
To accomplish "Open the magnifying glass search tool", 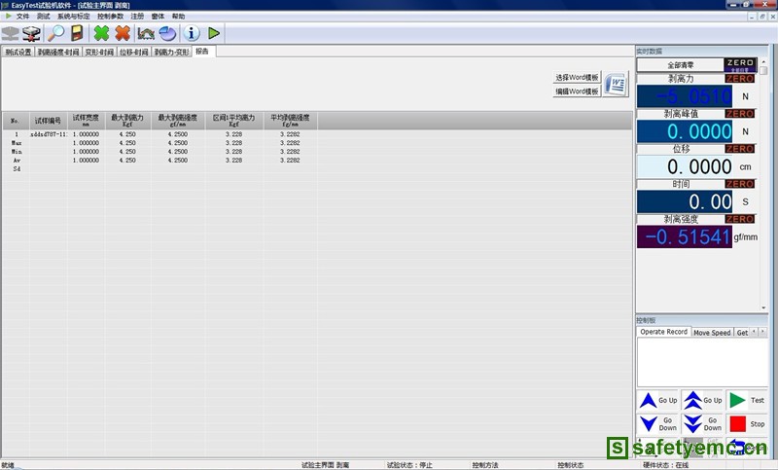I will 55,33.
